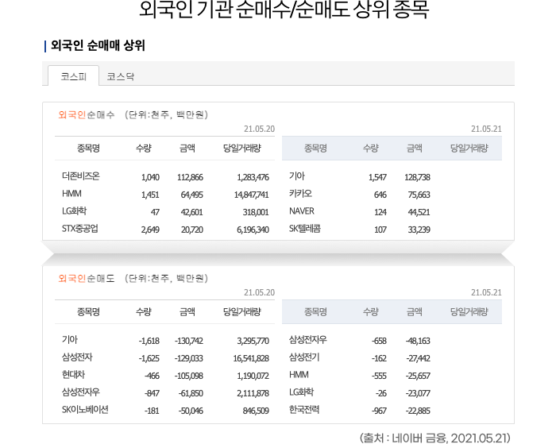The height and width of the screenshot is (444, 556).
Task: Open 더존비즈온 stock in net-buy list
Action: pos(80,176)
